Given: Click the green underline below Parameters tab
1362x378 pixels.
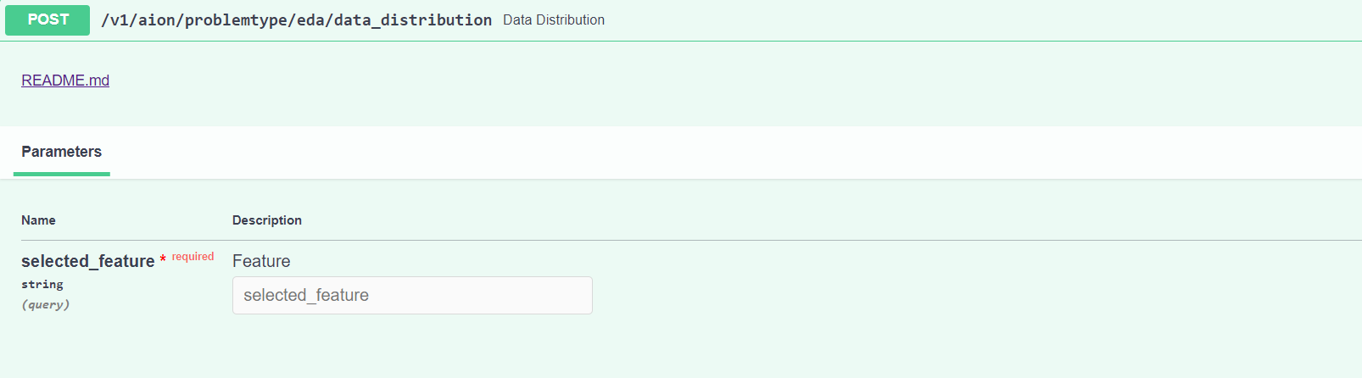Looking at the screenshot, I should [x=61, y=174].
